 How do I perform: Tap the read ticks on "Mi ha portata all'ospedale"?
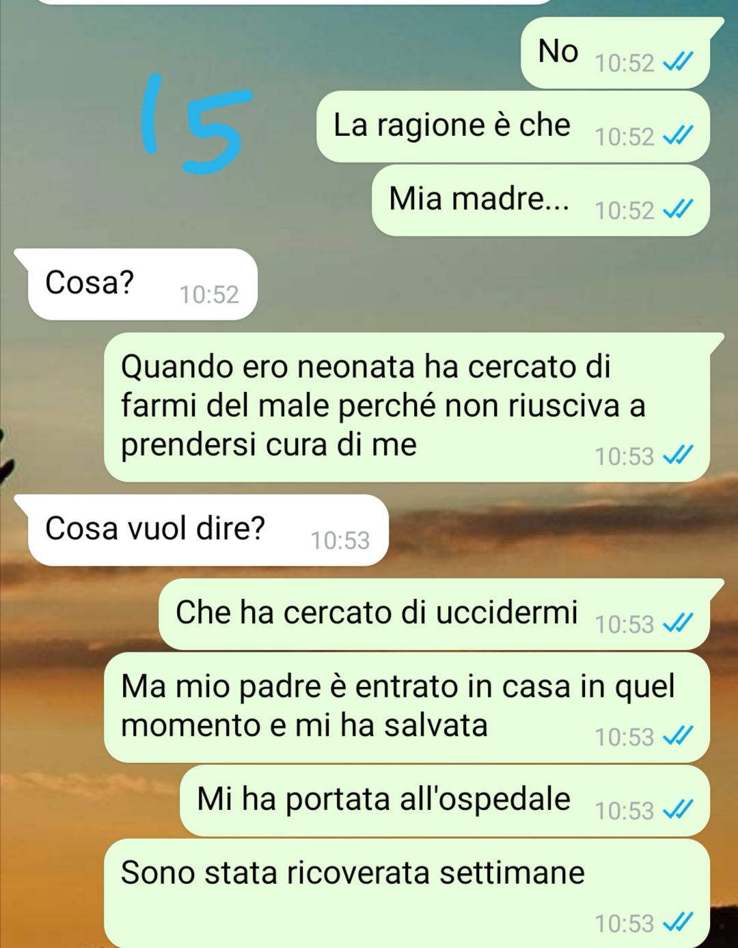pyautogui.click(x=678, y=810)
